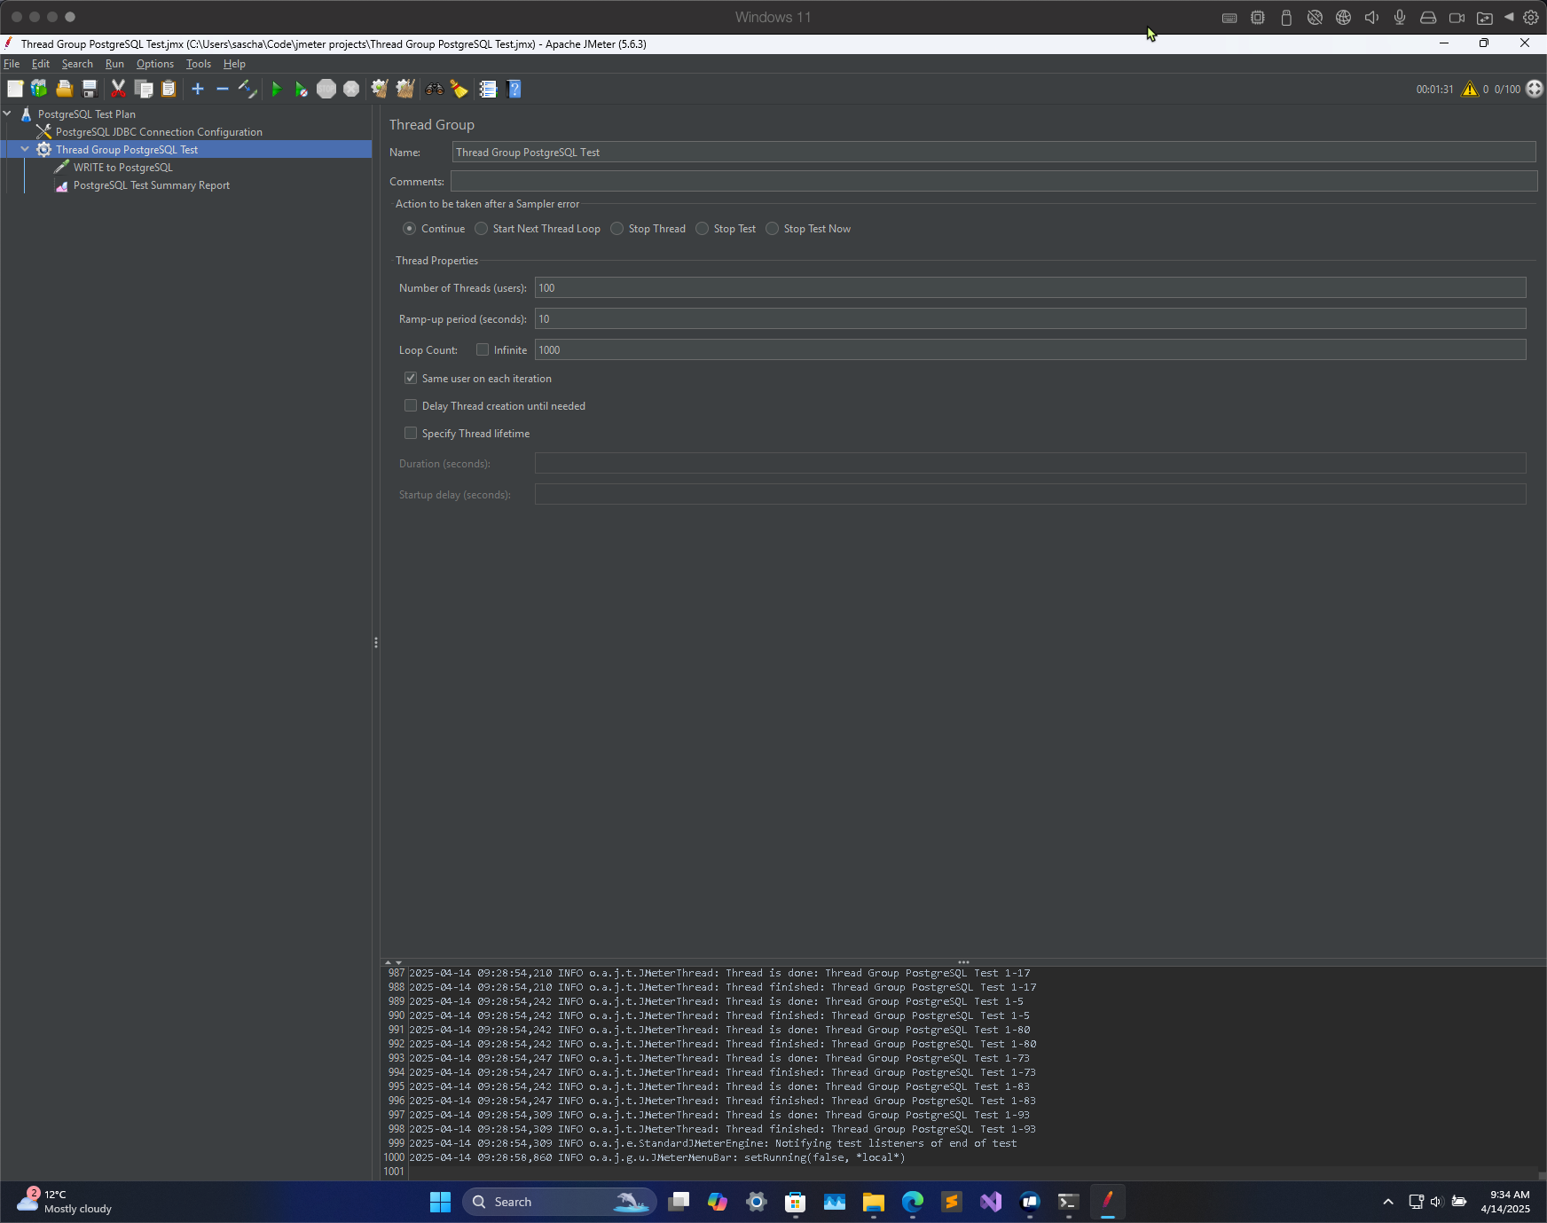Open the Options menu
The image size is (1547, 1223).
[x=155, y=64]
